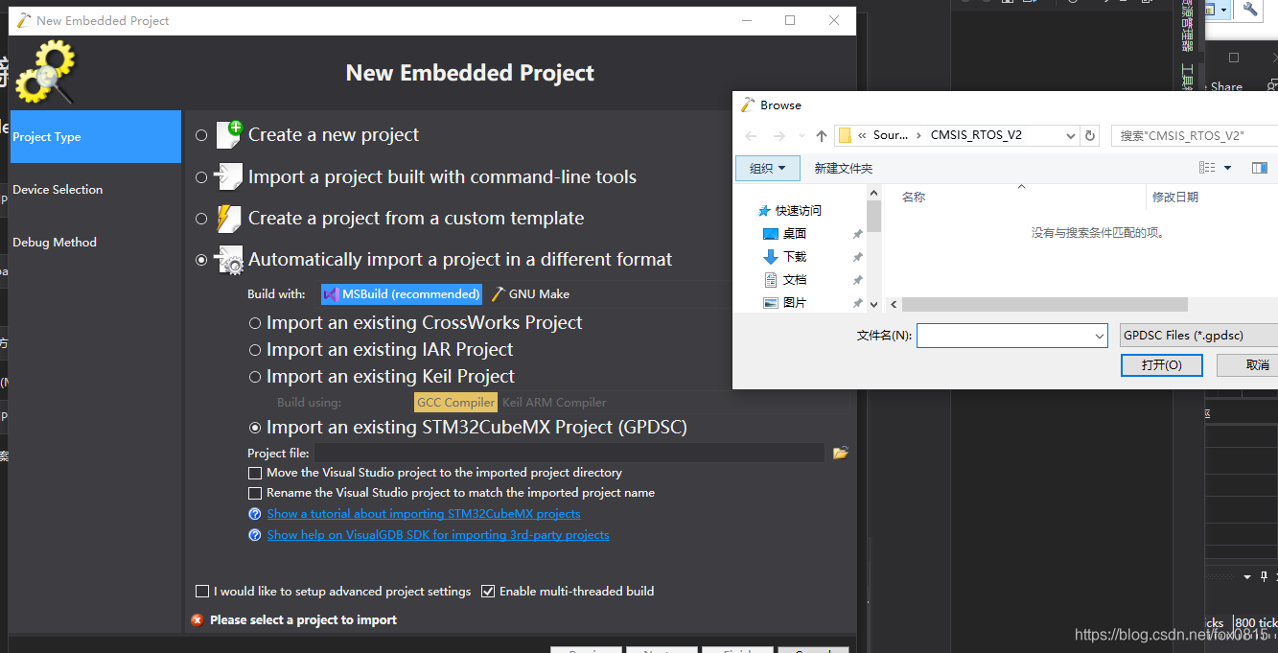The image size is (1278, 653).
Task: Select 图片 in the navigation pane
Action: 794,303
